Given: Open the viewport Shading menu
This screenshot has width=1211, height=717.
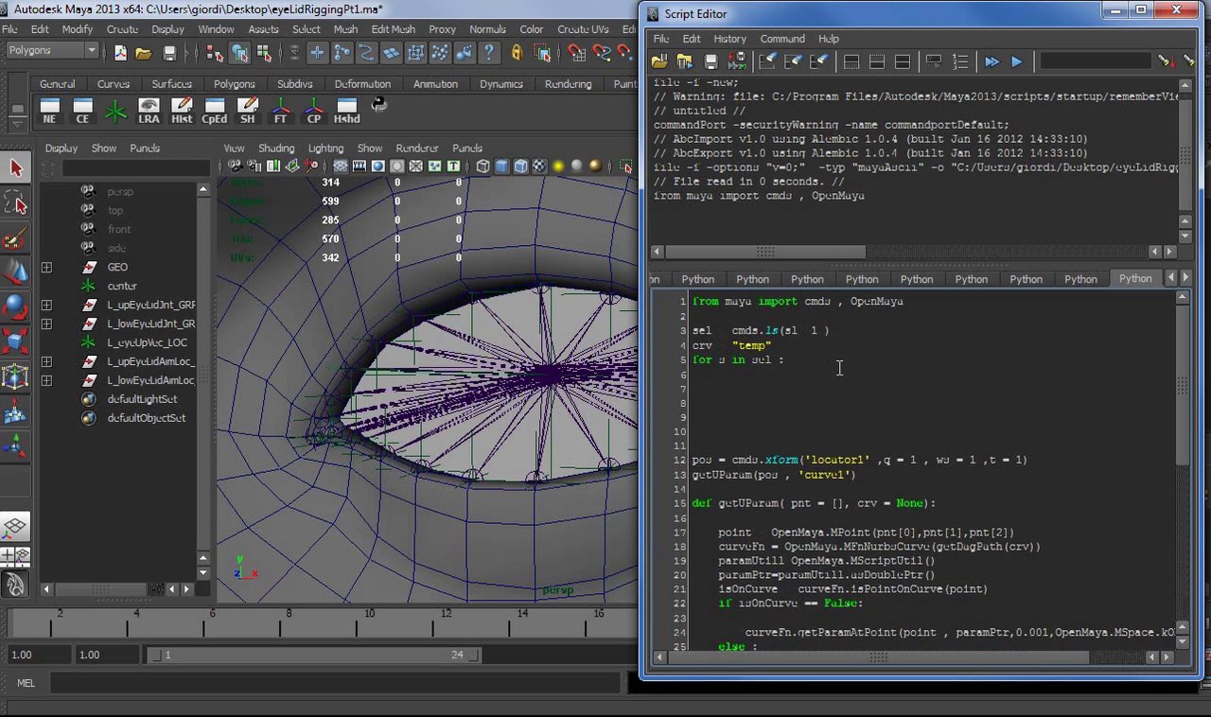Looking at the screenshot, I should pyautogui.click(x=276, y=148).
